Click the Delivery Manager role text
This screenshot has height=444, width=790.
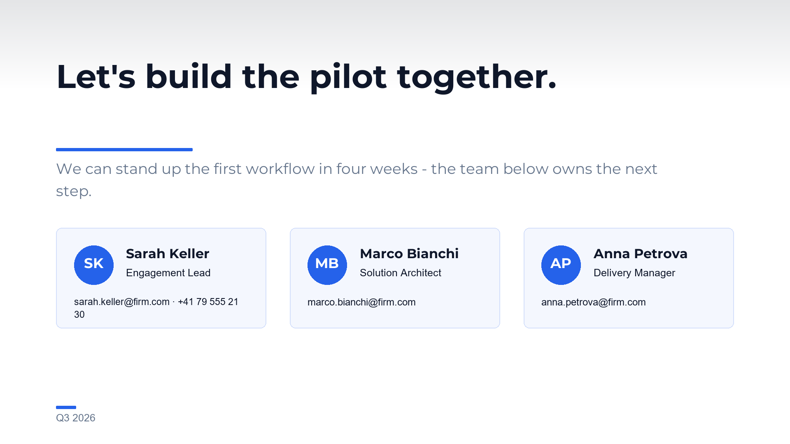[634, 273]
